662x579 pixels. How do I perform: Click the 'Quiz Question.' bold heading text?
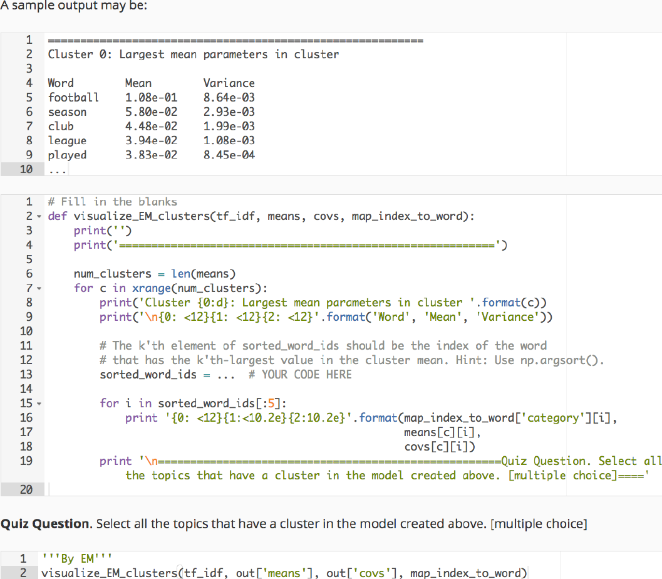(x=46, y=524)
